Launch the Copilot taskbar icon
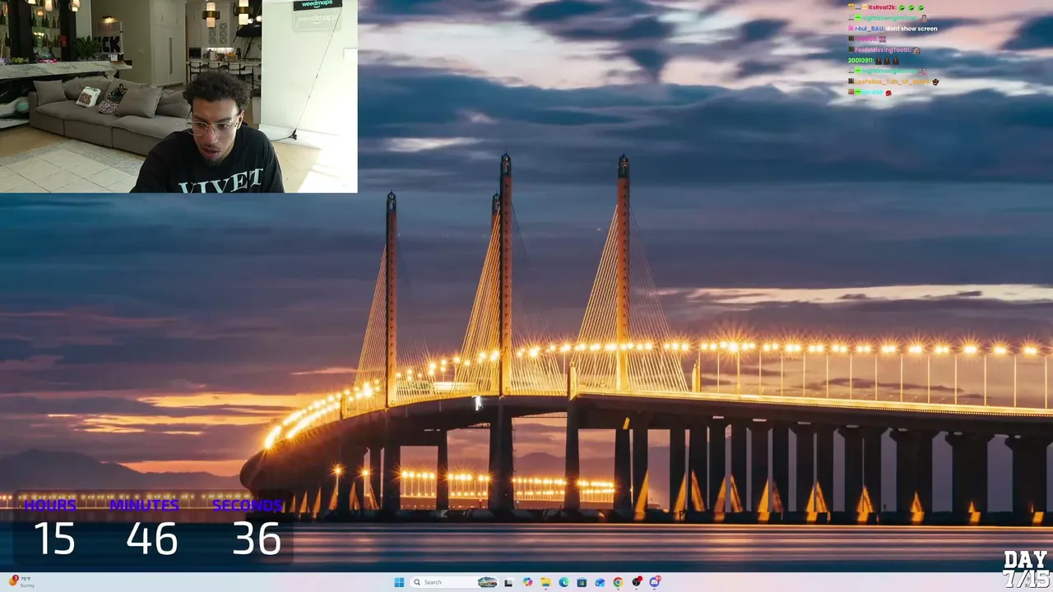 tap(527, 582)
